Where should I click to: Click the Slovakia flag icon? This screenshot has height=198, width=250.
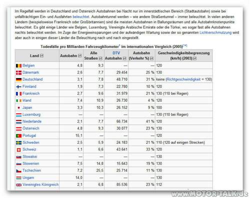point(18,157)
